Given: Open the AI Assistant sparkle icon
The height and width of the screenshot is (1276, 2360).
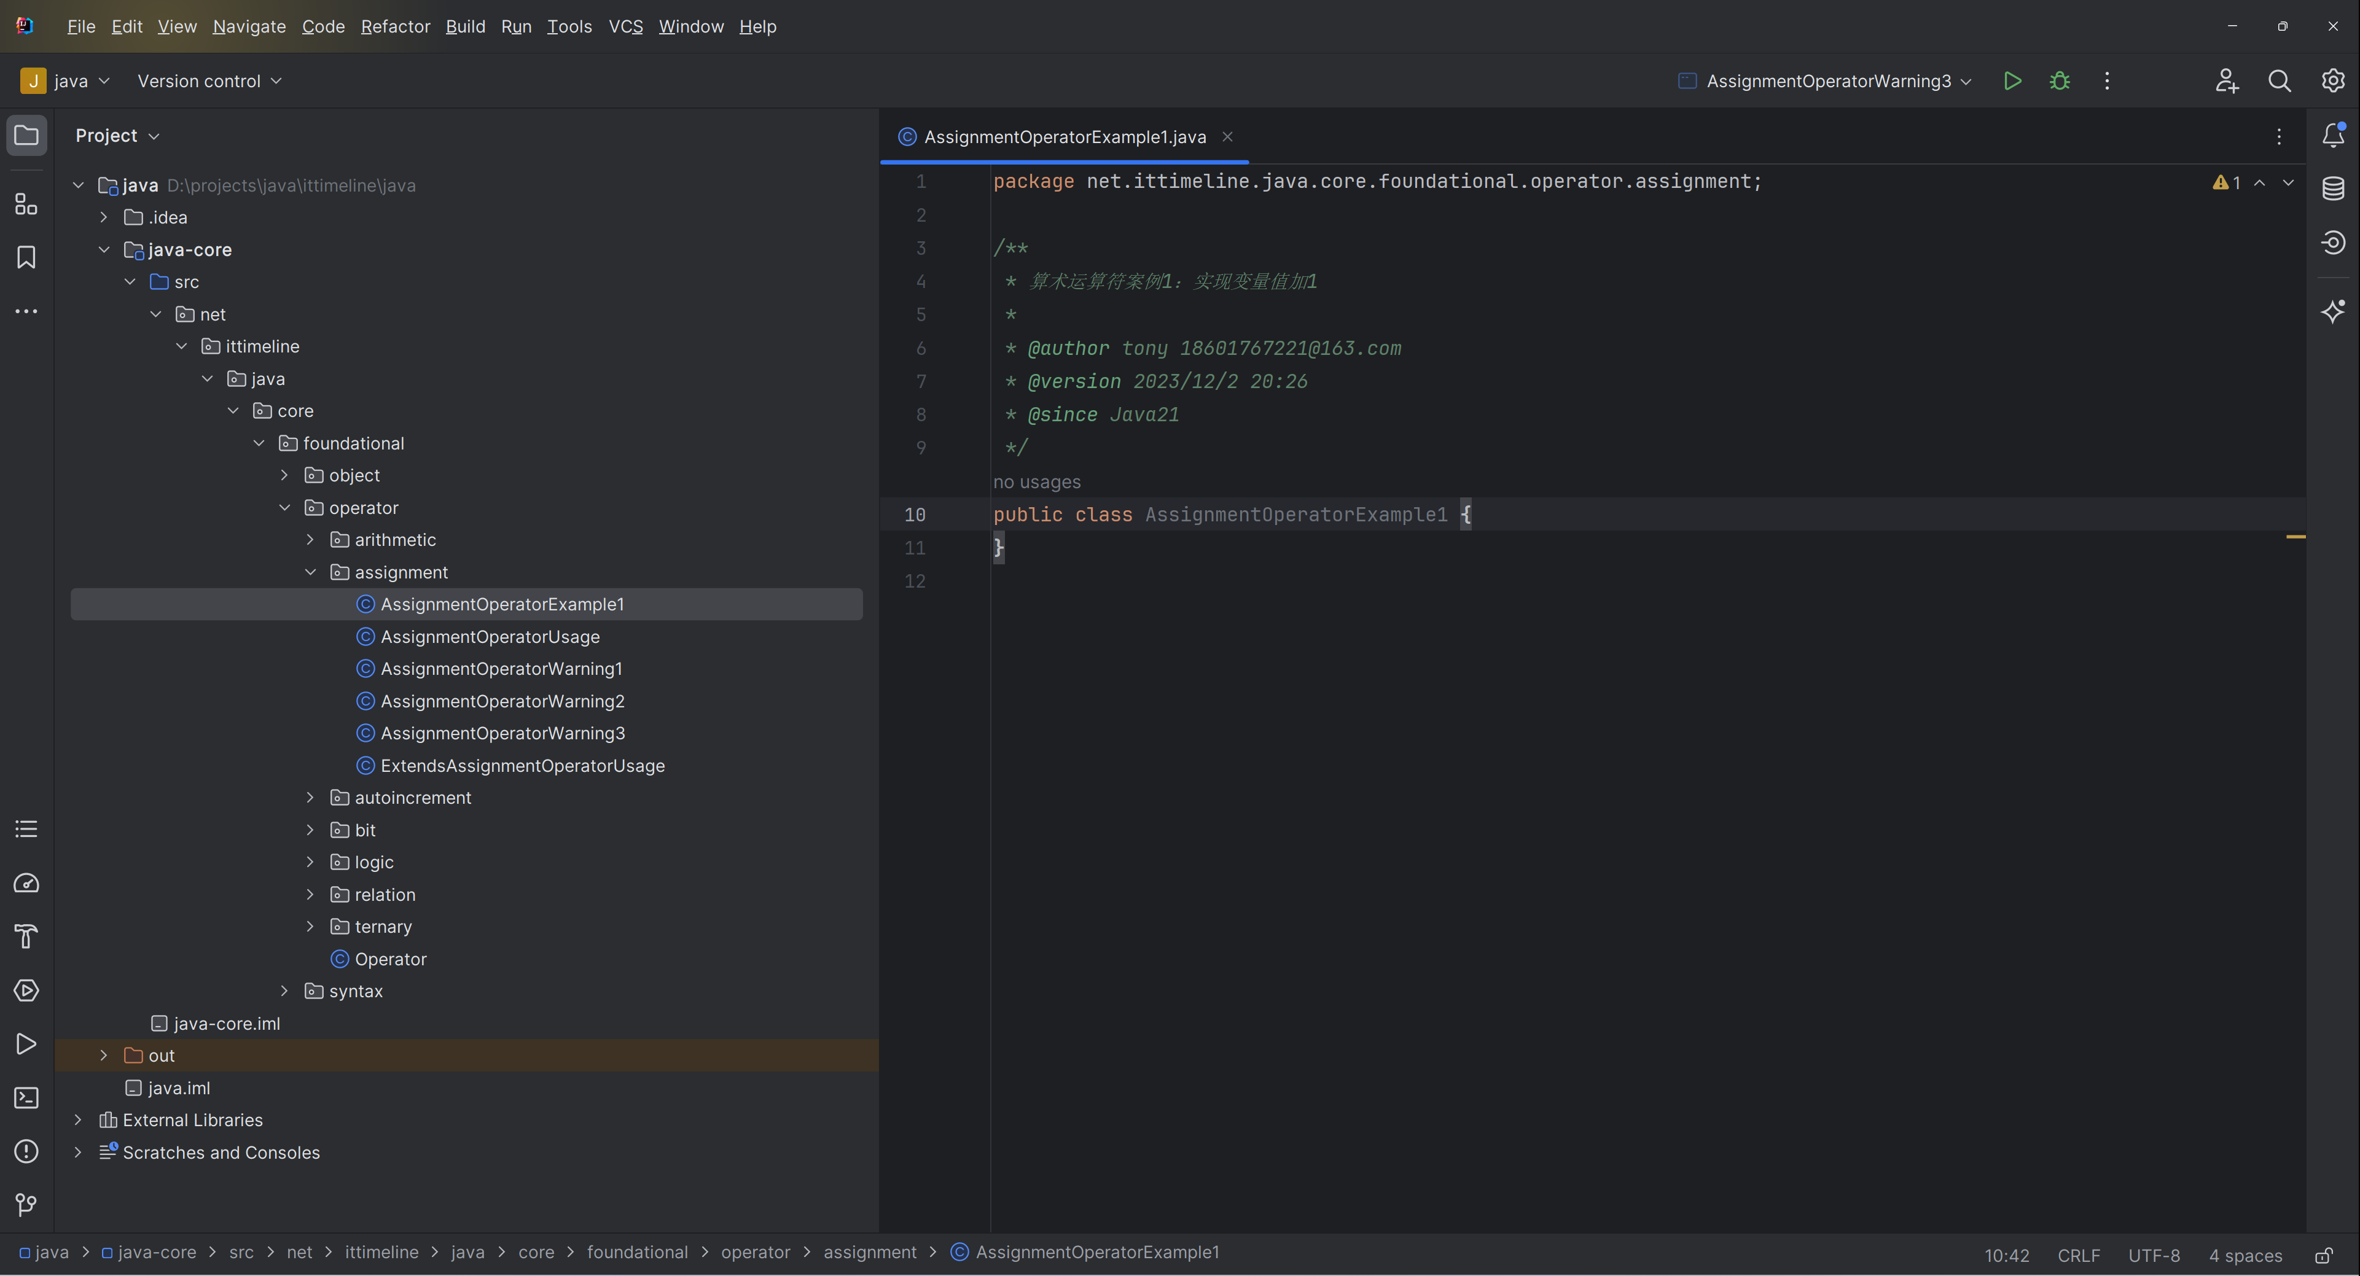Looking at the screenshot, I should coord(2334,311).
